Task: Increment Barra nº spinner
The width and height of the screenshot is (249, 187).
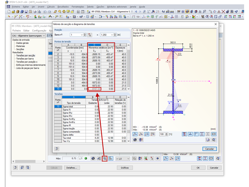Action: (x=85, y=34)
